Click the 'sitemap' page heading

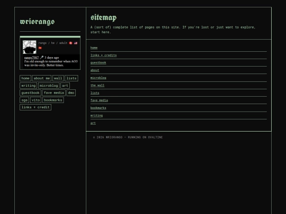point(103,17)
